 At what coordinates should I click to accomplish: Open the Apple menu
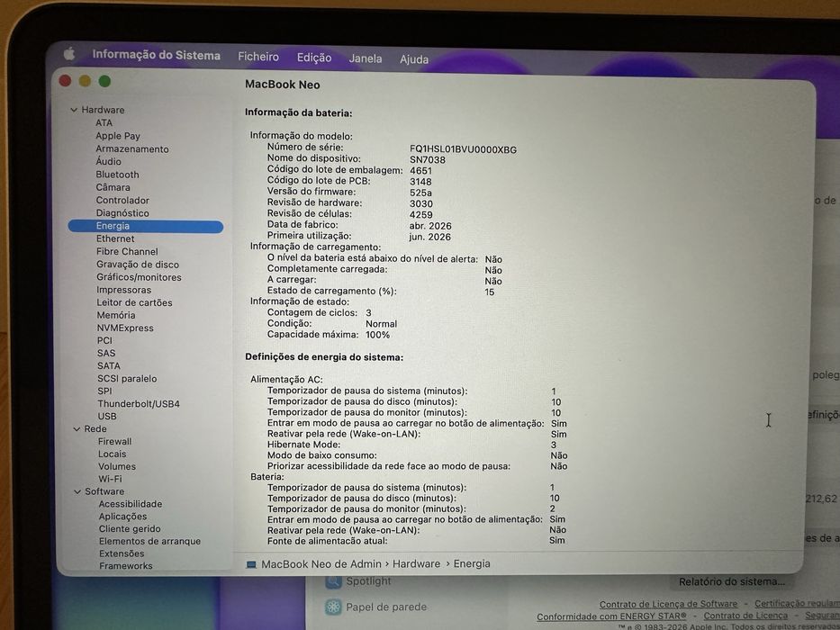click(69, 54)
